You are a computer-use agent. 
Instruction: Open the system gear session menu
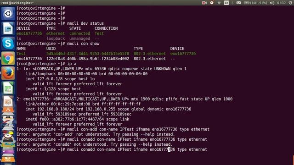pyautogui.click(x=290, y=3)
